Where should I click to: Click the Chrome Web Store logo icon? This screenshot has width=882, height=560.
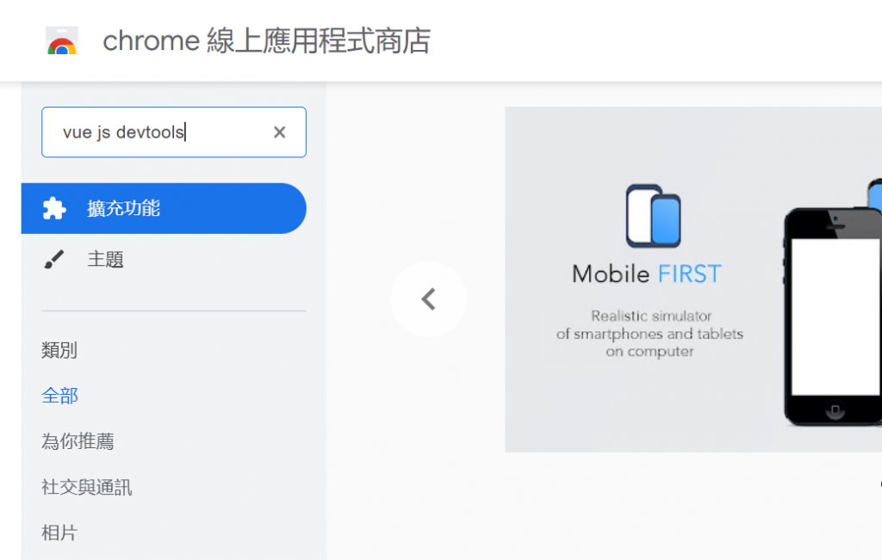coord(62,40)
